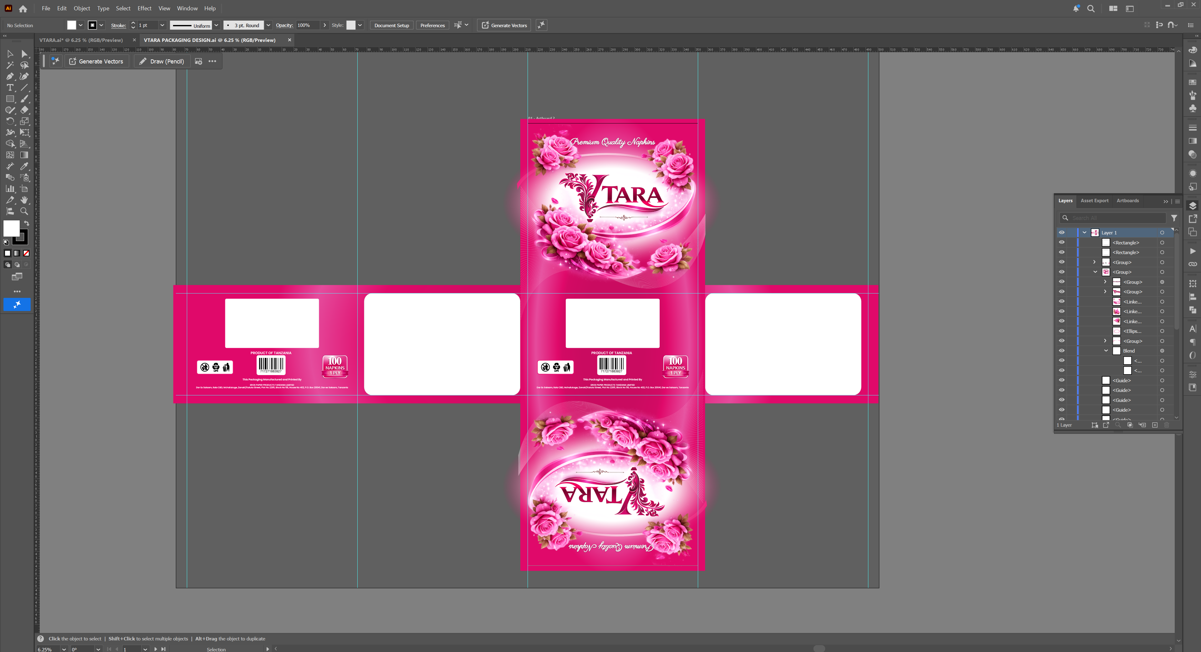This screenshot has width=1201, height=652.
Task: Select the Zoom tool magnifier
Action: 25,211
